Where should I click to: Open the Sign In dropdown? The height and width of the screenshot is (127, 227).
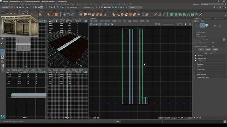point(135,7)
